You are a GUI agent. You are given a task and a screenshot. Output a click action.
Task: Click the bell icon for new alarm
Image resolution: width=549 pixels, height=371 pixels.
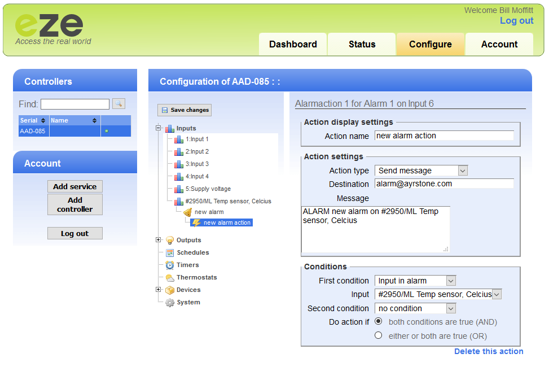point(188,212)
